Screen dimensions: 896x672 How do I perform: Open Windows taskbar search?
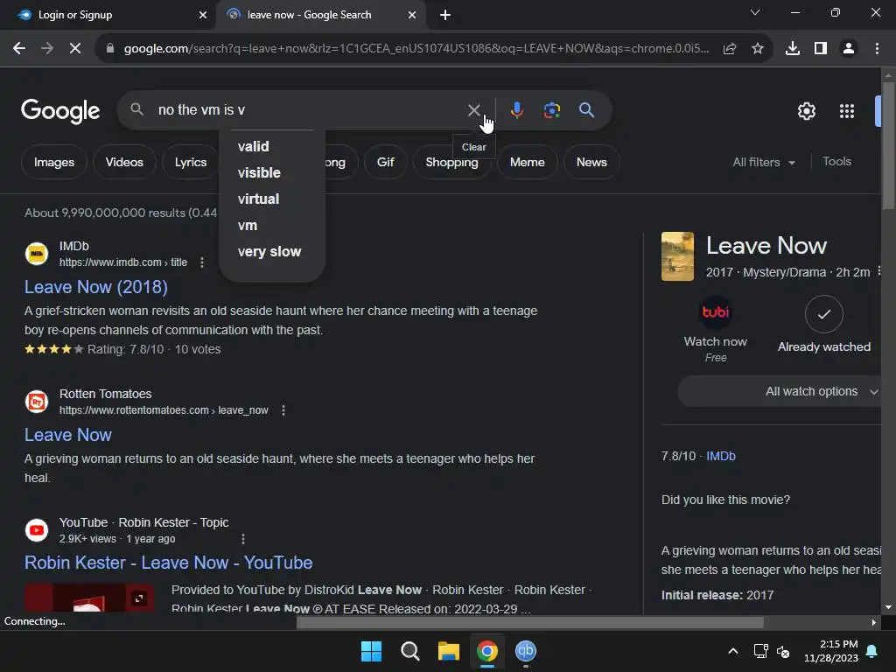[x=409, y=651]
